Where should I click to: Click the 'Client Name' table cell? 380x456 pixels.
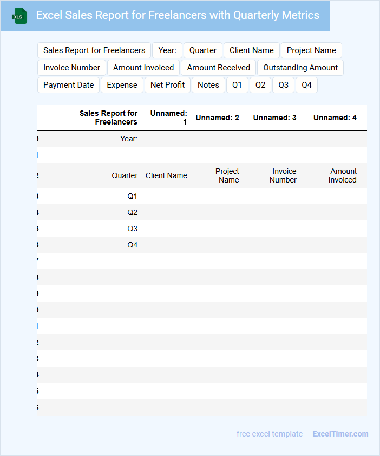pos(166,175)
